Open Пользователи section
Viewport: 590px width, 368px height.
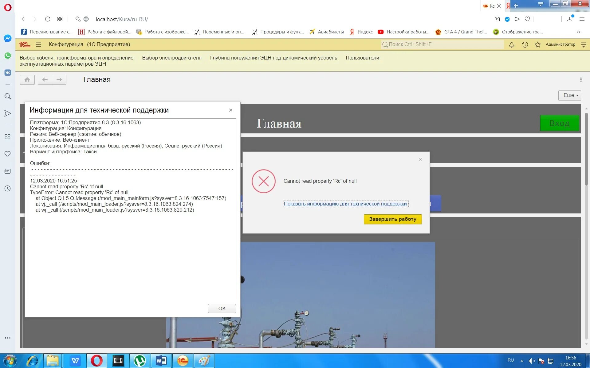click(x=362, y=58)
